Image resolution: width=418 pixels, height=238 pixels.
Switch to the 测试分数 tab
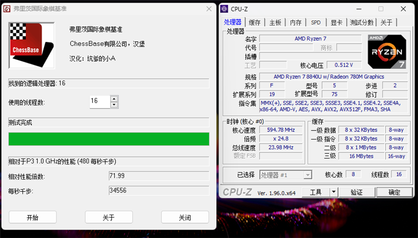[362, 22]
